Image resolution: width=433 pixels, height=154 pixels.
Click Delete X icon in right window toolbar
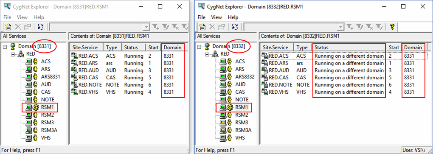pos(212,27)
